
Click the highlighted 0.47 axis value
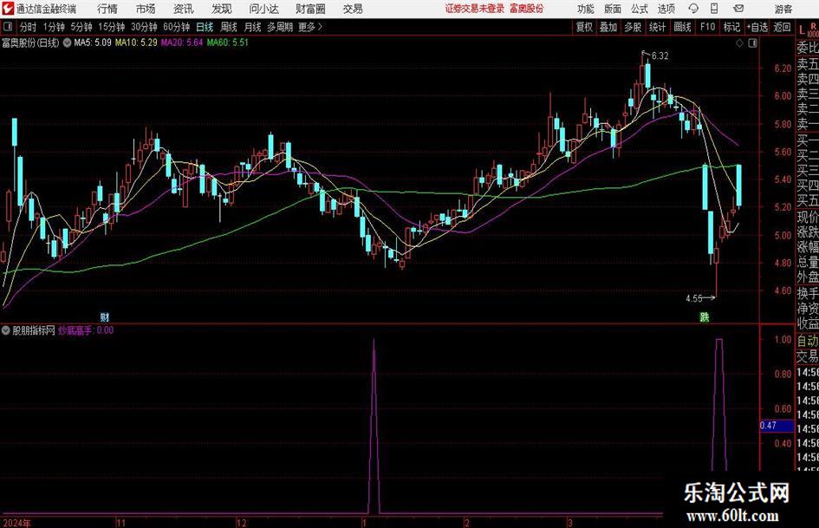coord(777,426)
